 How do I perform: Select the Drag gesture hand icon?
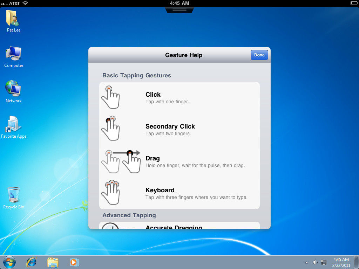pos(121,161)
